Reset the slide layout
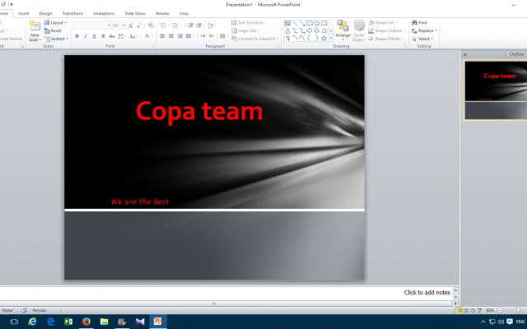527x329 pixels. coord(53,30)
